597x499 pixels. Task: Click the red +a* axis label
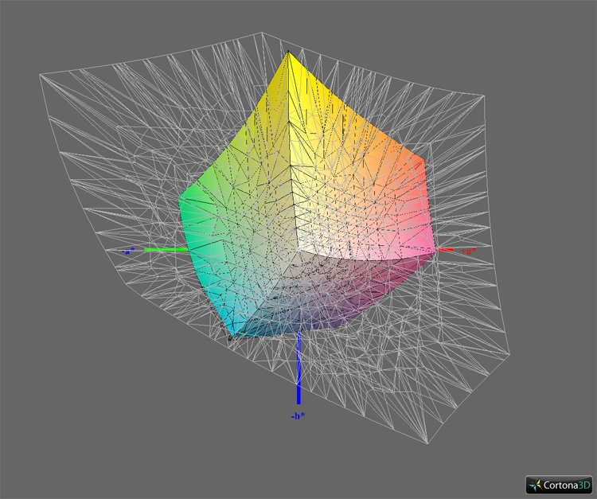[470, 251]
